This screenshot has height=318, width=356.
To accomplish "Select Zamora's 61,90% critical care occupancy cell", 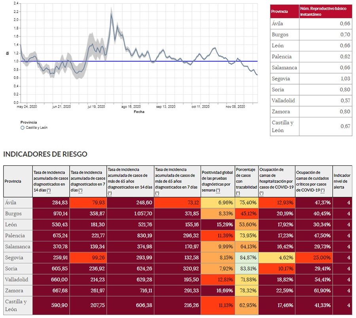I will pos(314,291).
